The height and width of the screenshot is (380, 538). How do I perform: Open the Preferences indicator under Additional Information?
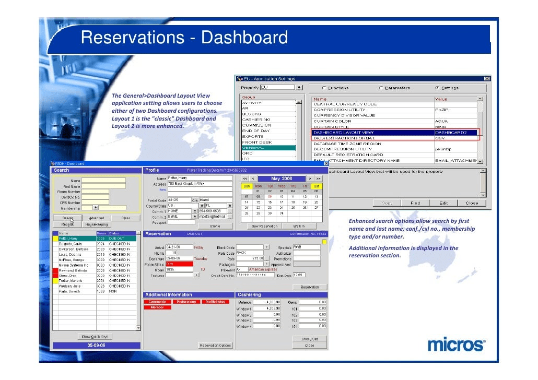tap(186, 301)
